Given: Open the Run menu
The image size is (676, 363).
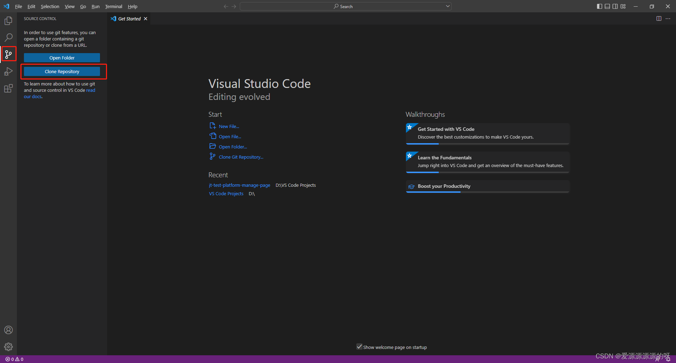Looking at the screenshot, I should [x=95, y=6].
